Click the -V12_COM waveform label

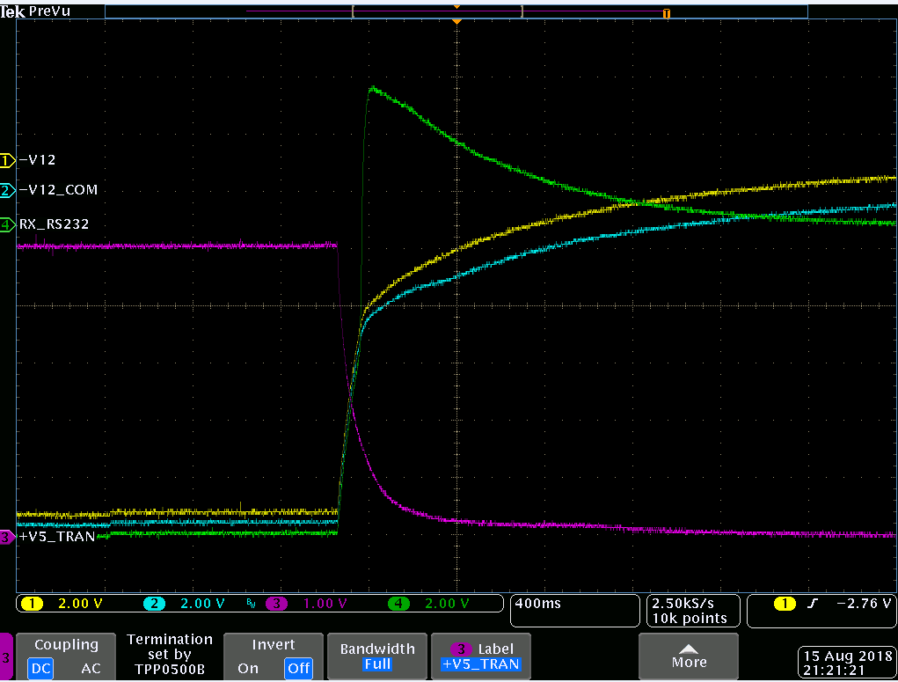click(58, 190)
